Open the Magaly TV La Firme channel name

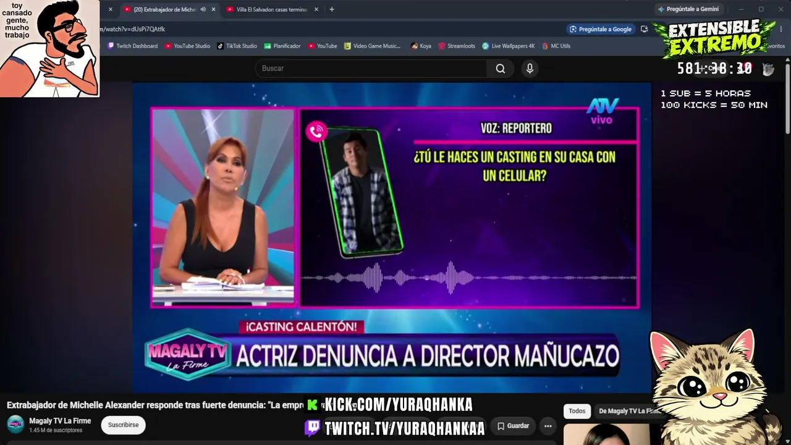[x=60, y=421]
